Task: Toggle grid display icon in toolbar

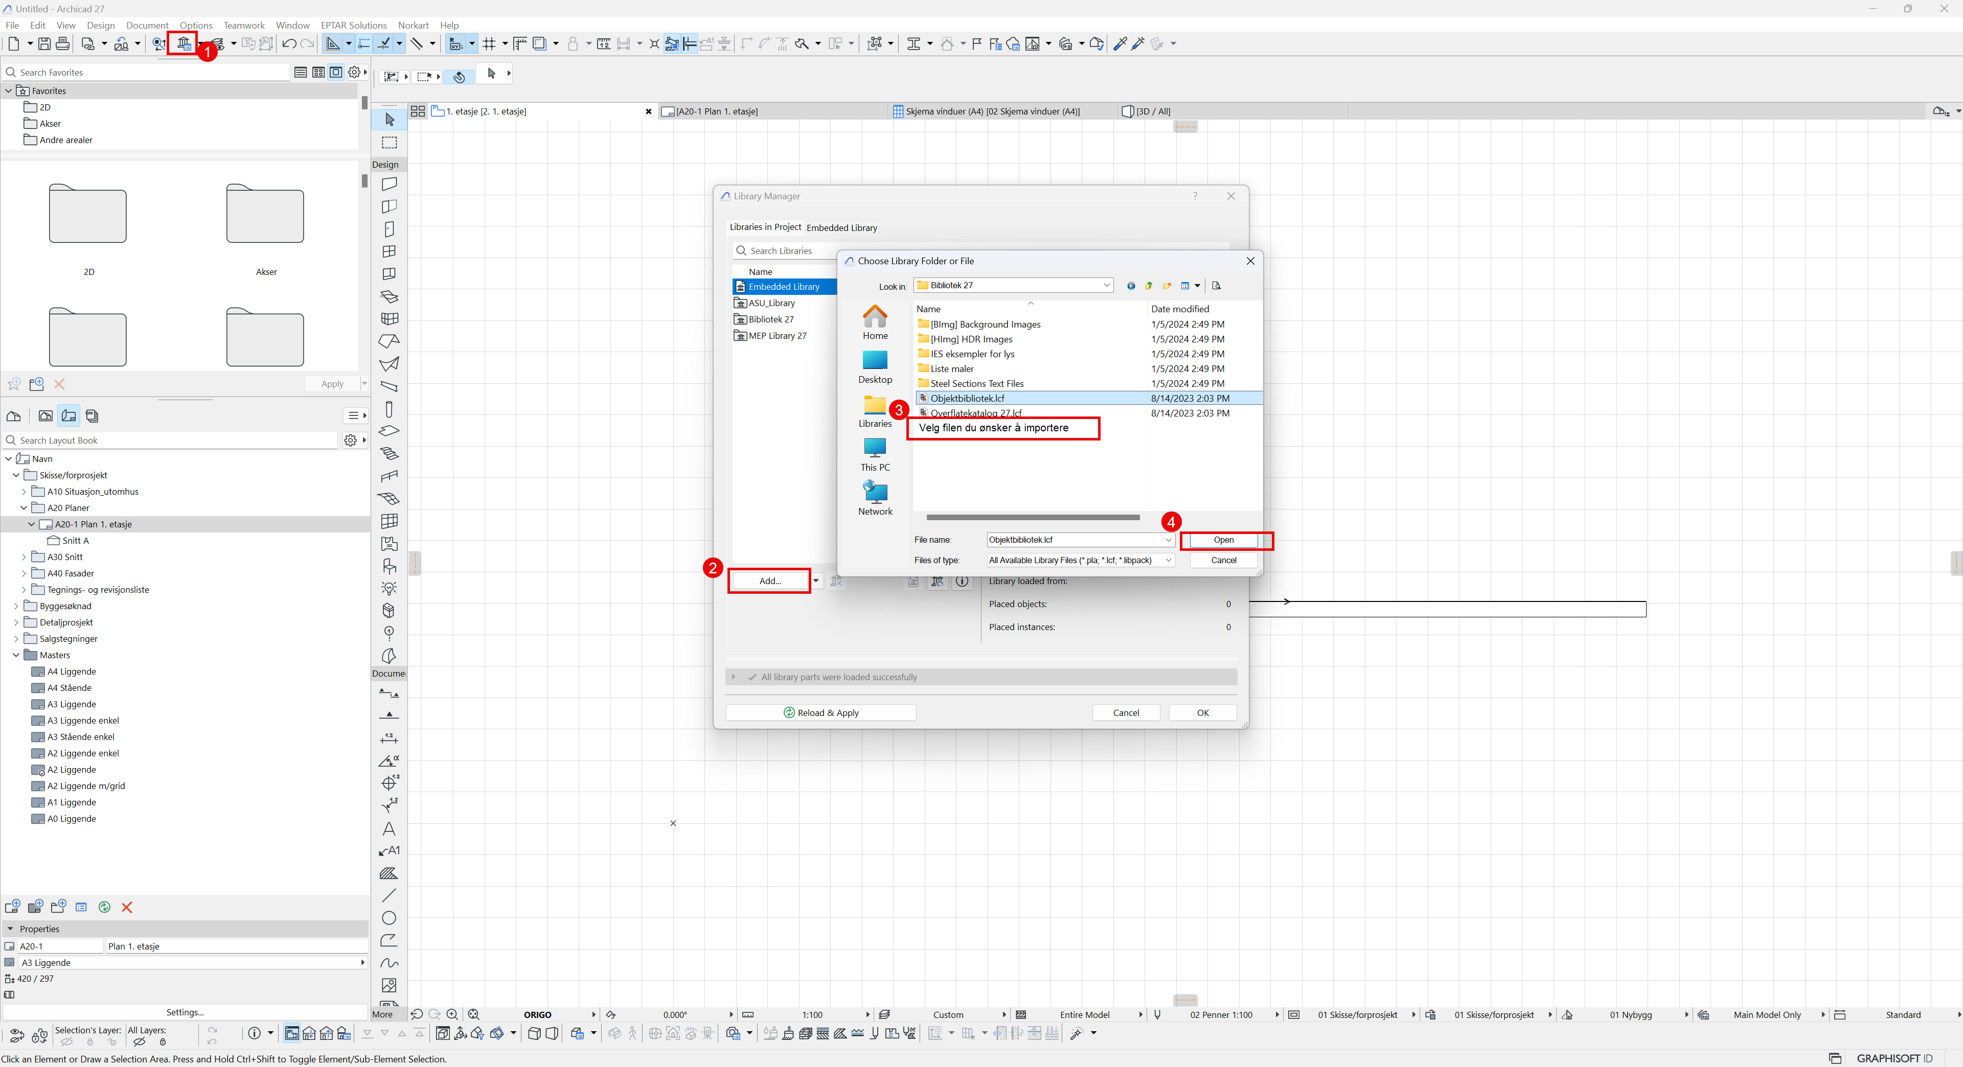Action: [489, 43]
